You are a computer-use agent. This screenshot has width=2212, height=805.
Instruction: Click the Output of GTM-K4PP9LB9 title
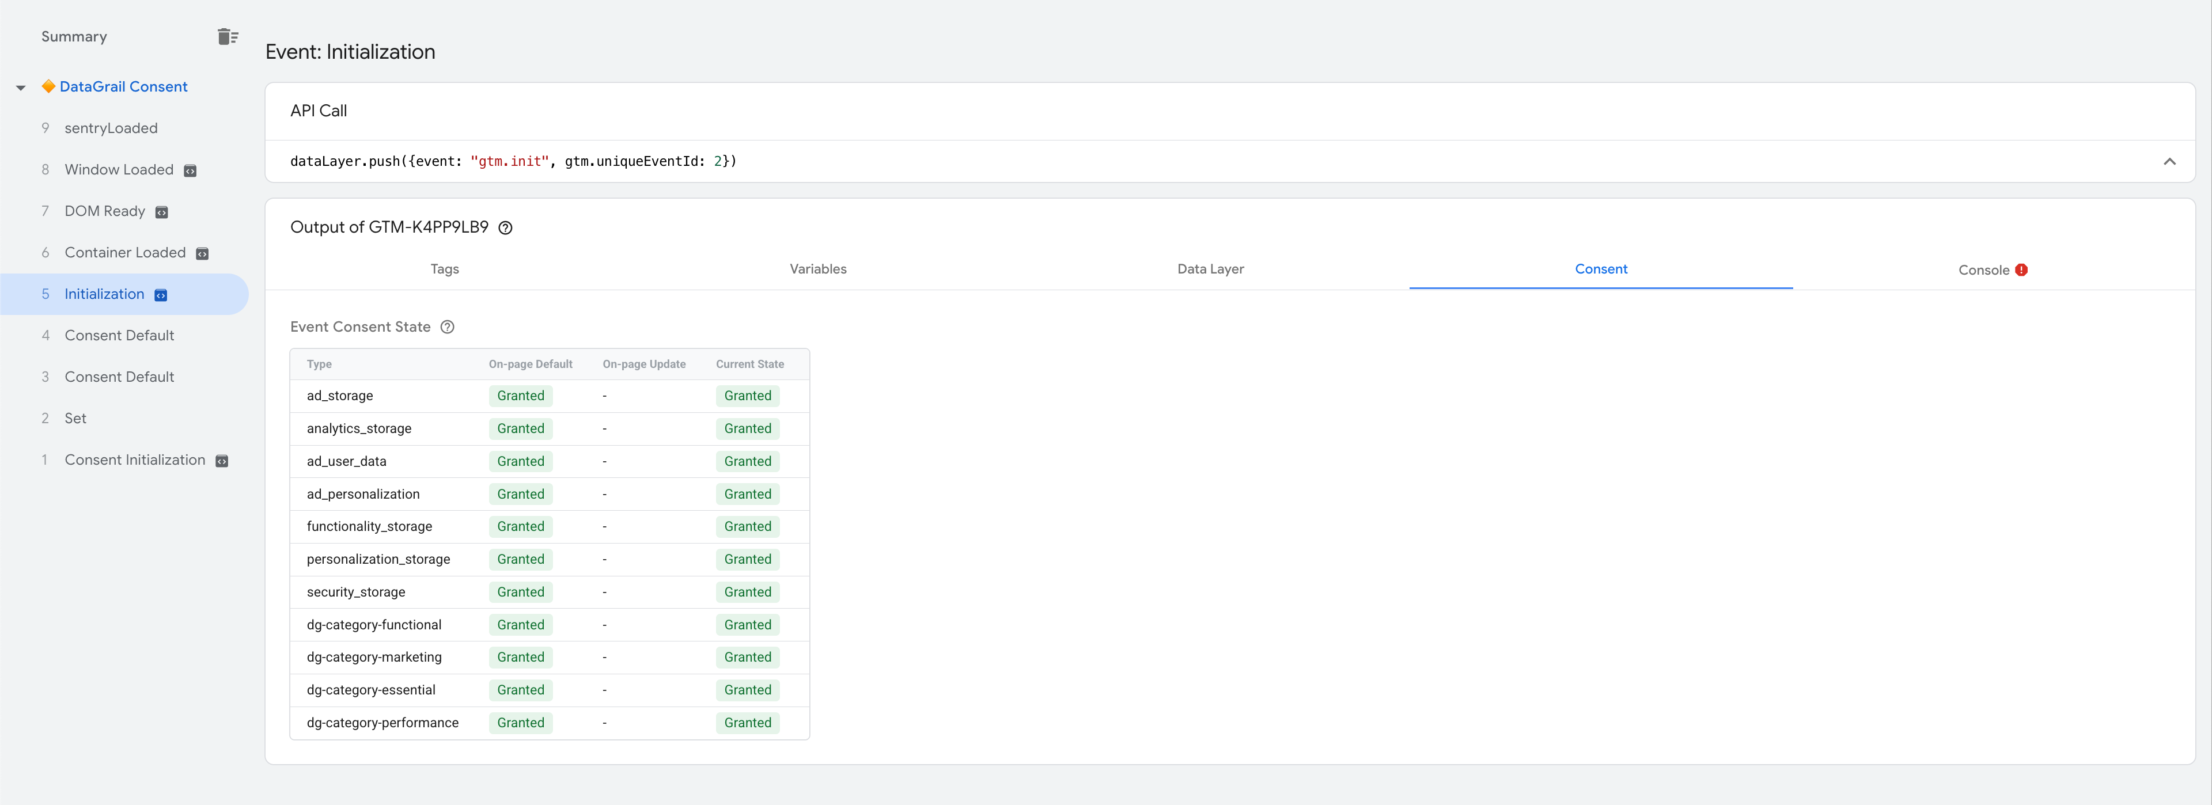(x=389, y=227)
